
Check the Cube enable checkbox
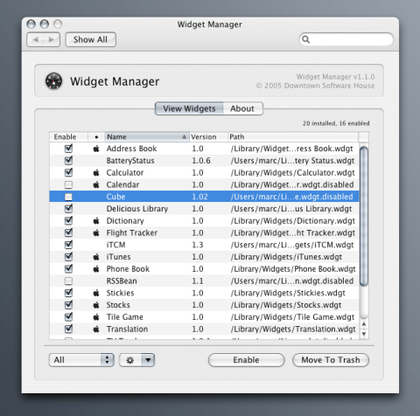tap(68, 197)
